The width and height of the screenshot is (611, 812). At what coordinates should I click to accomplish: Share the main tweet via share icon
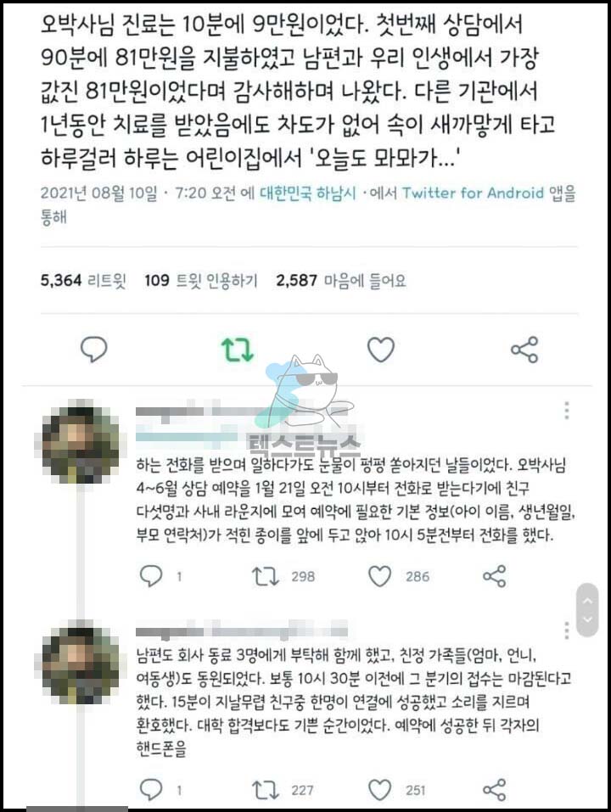coord(524,350)
